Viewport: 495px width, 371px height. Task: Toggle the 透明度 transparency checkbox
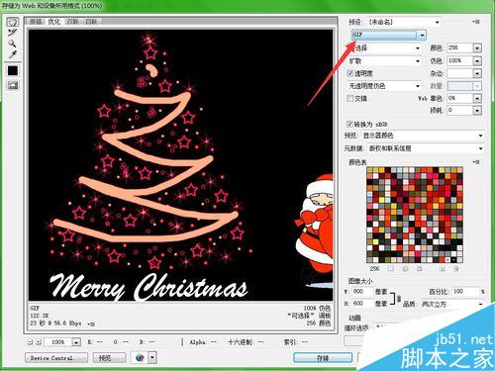[x=350, y=73]
